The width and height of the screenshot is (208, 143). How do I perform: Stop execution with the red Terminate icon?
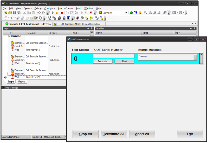[62, 13]
